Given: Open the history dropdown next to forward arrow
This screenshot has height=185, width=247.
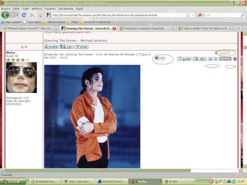Looking at the screenshot, I should click(17, 15).
